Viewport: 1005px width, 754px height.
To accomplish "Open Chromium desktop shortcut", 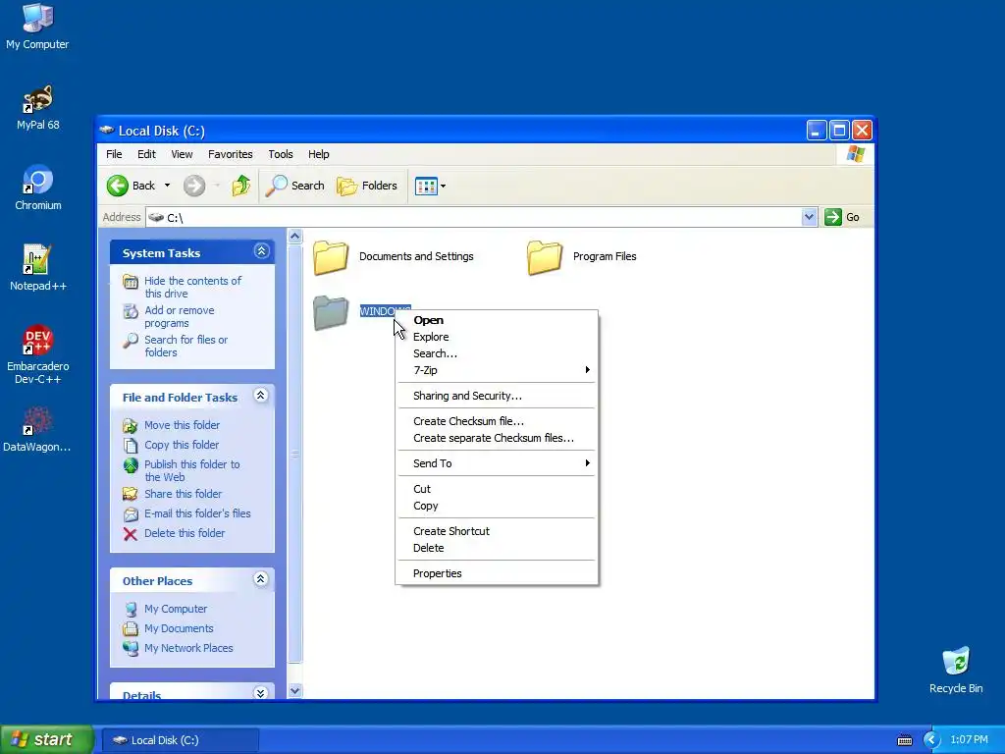I will [x=38, y=188].
